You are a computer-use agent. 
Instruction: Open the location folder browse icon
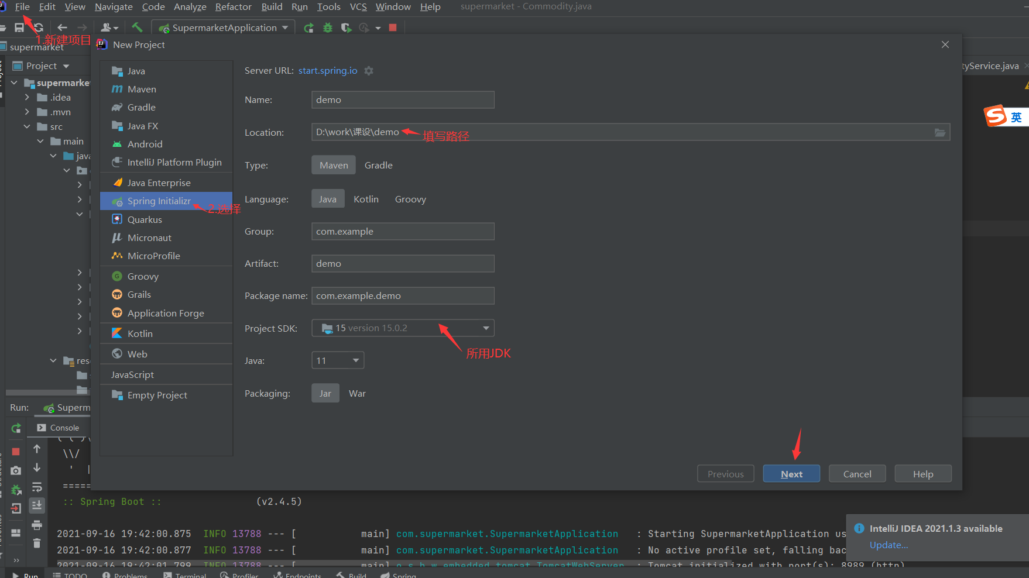[x=939, y=133]
